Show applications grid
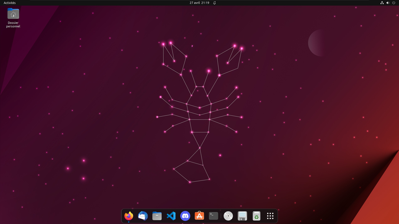399x224 pixels. pyautogui.click(x=270, y=216)
